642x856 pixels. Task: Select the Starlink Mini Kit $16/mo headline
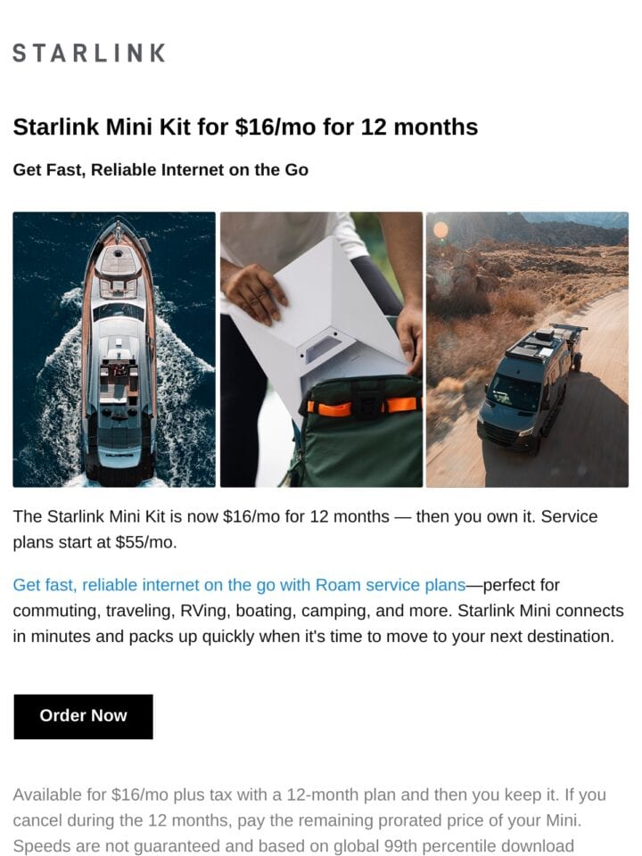pyautogui.click(x=245, y=127)
